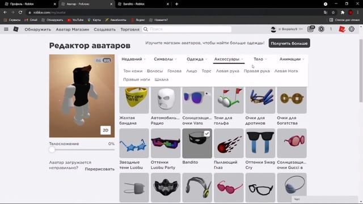Select the Vans sunglasses accessory

click(197, 100)
